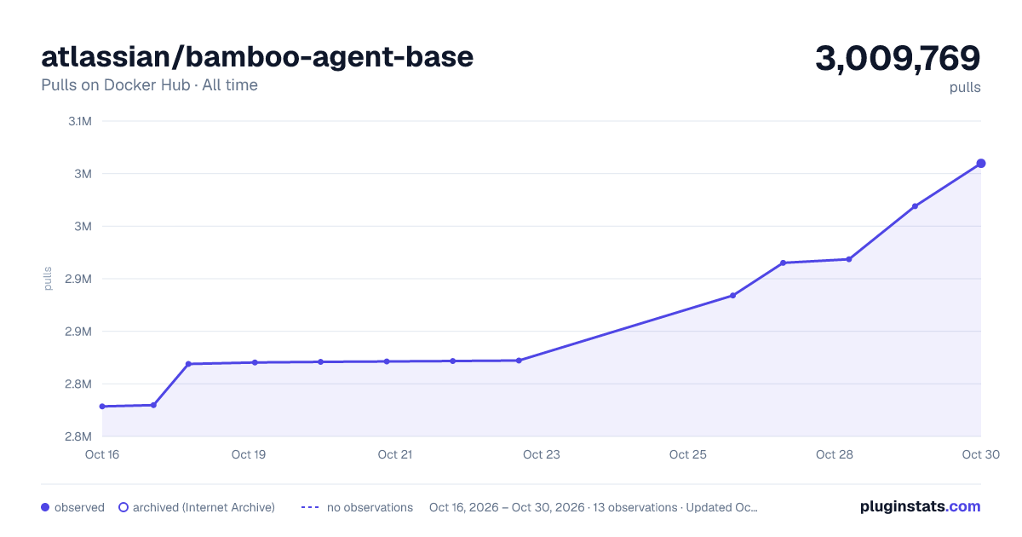Click the hollow circle icon beside 'archived'
This screenshot has height=537, width=1022.
coord(123,507)
